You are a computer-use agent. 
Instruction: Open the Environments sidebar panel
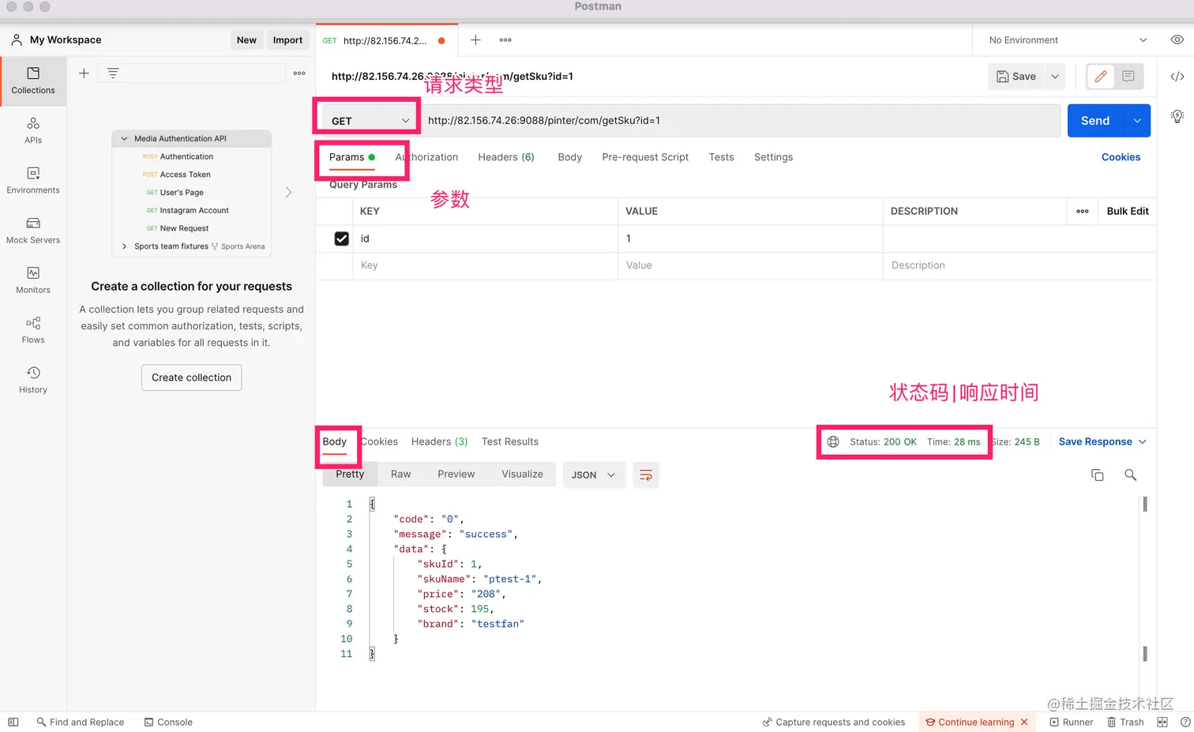pos(33,180)
